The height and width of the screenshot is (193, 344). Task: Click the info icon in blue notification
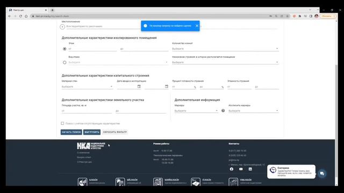[x=145, y=26]
